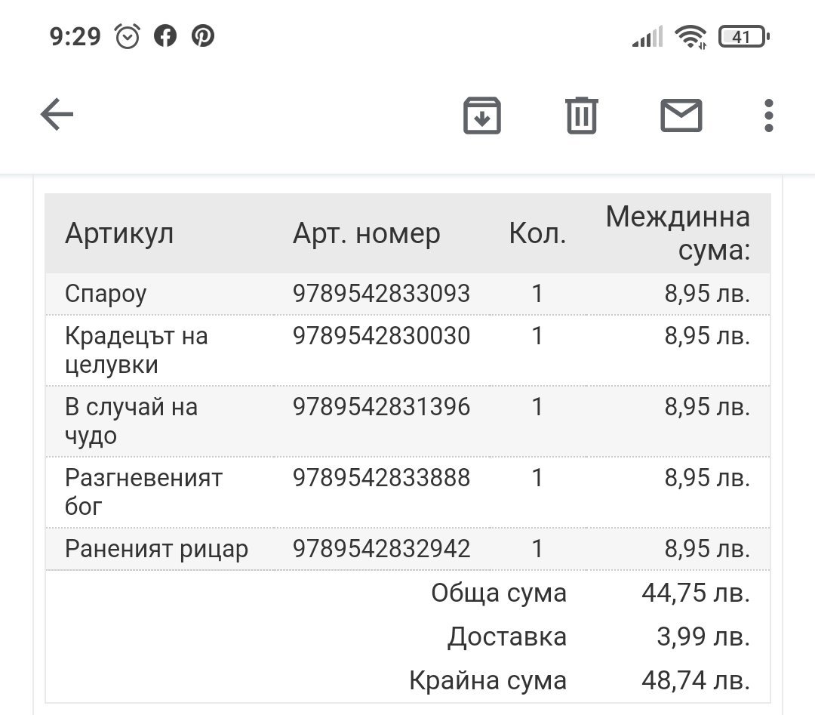Archive this email
The height and width of the screenshot is (715, 815).
tap(481, 116)
